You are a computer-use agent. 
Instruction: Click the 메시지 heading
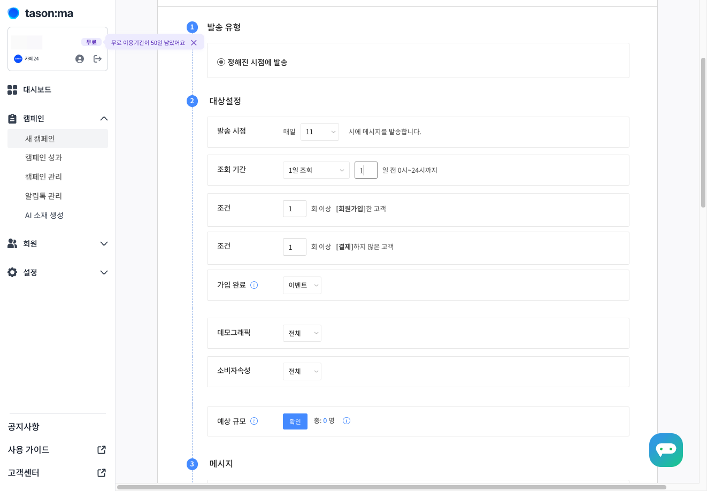(221, 464)
